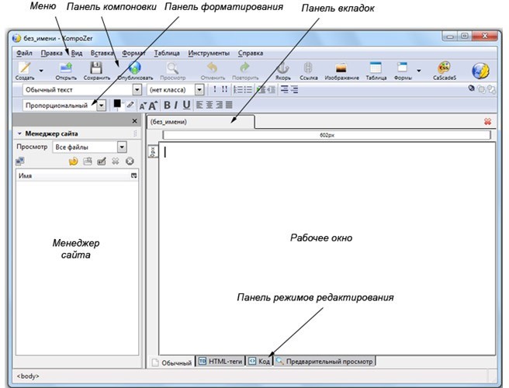Center-align the text
Image resolution: width=509 pixels, height=388 pixels.
pos(209,105)
